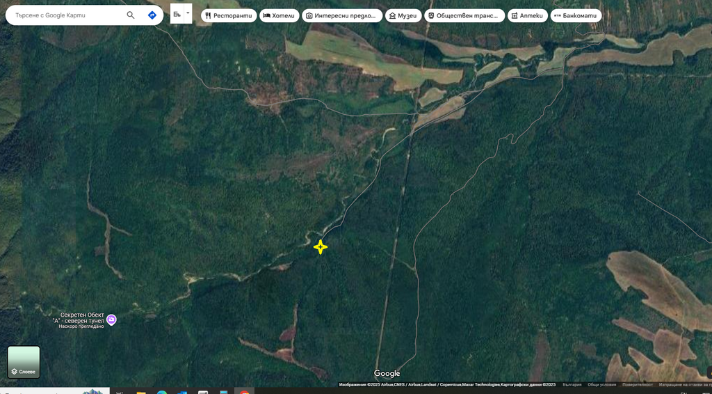Open the Общи условия footer link

click(x=601, y=384)
